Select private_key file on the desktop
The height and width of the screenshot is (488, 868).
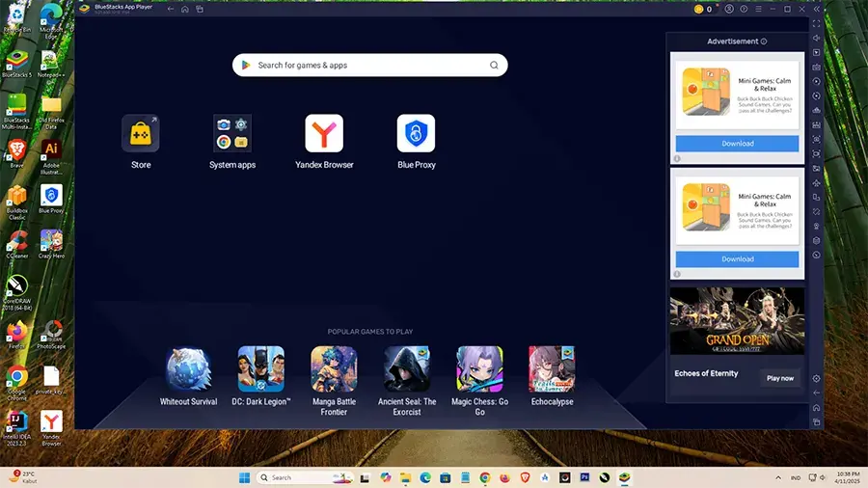[x=51, y=380]
